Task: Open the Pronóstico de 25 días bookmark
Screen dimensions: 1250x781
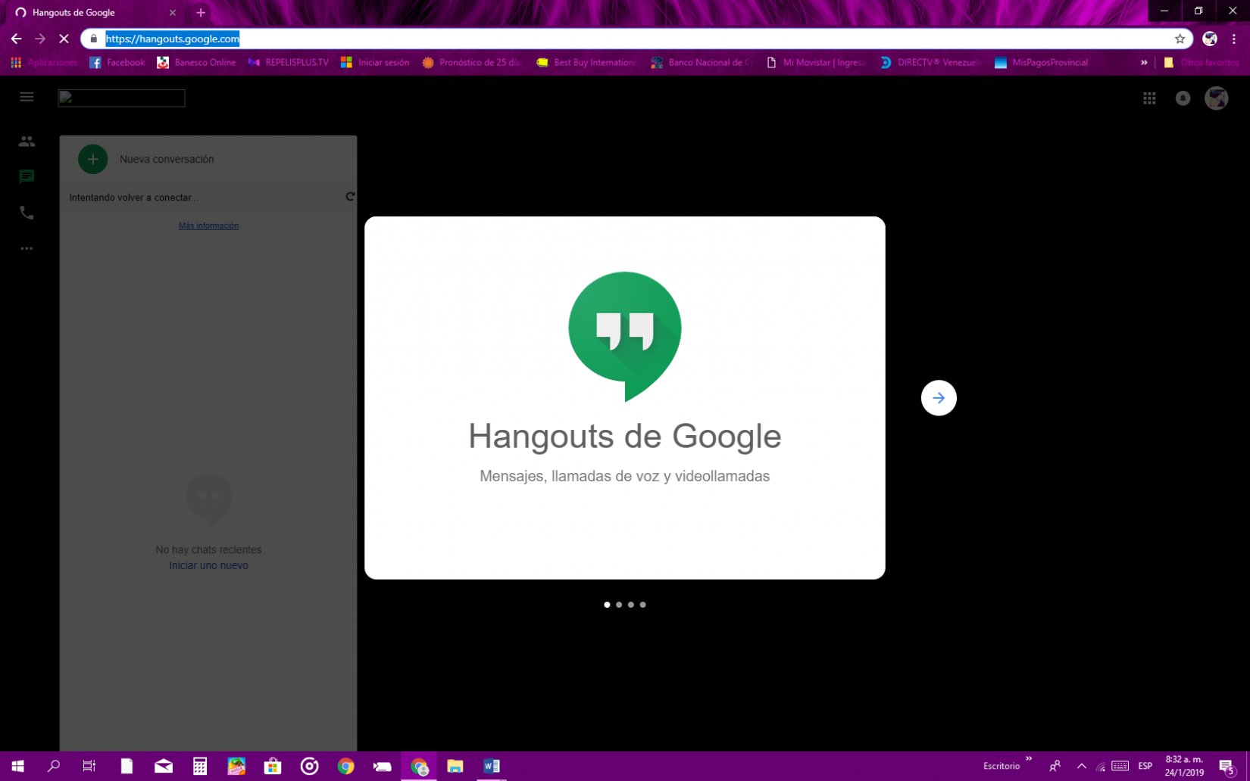Action: point(473,63)
